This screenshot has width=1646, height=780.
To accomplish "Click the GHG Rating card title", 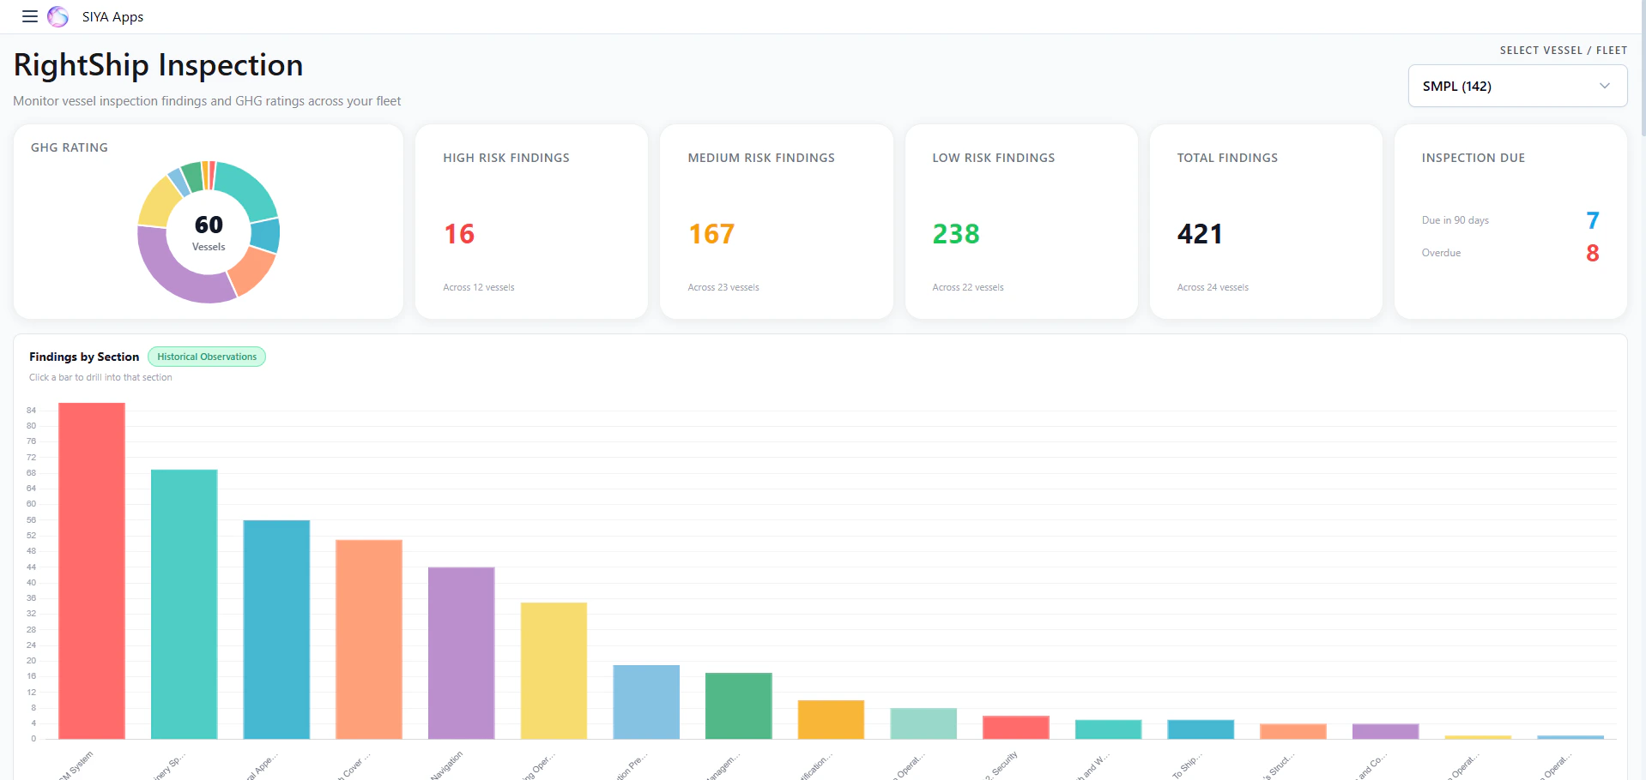I will pyautogui.click(x=70, y=147).
